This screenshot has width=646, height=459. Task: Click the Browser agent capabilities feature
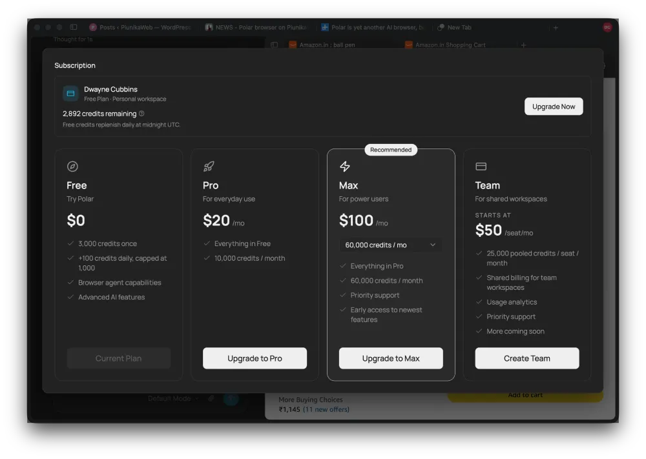click(x=120, y=282)
